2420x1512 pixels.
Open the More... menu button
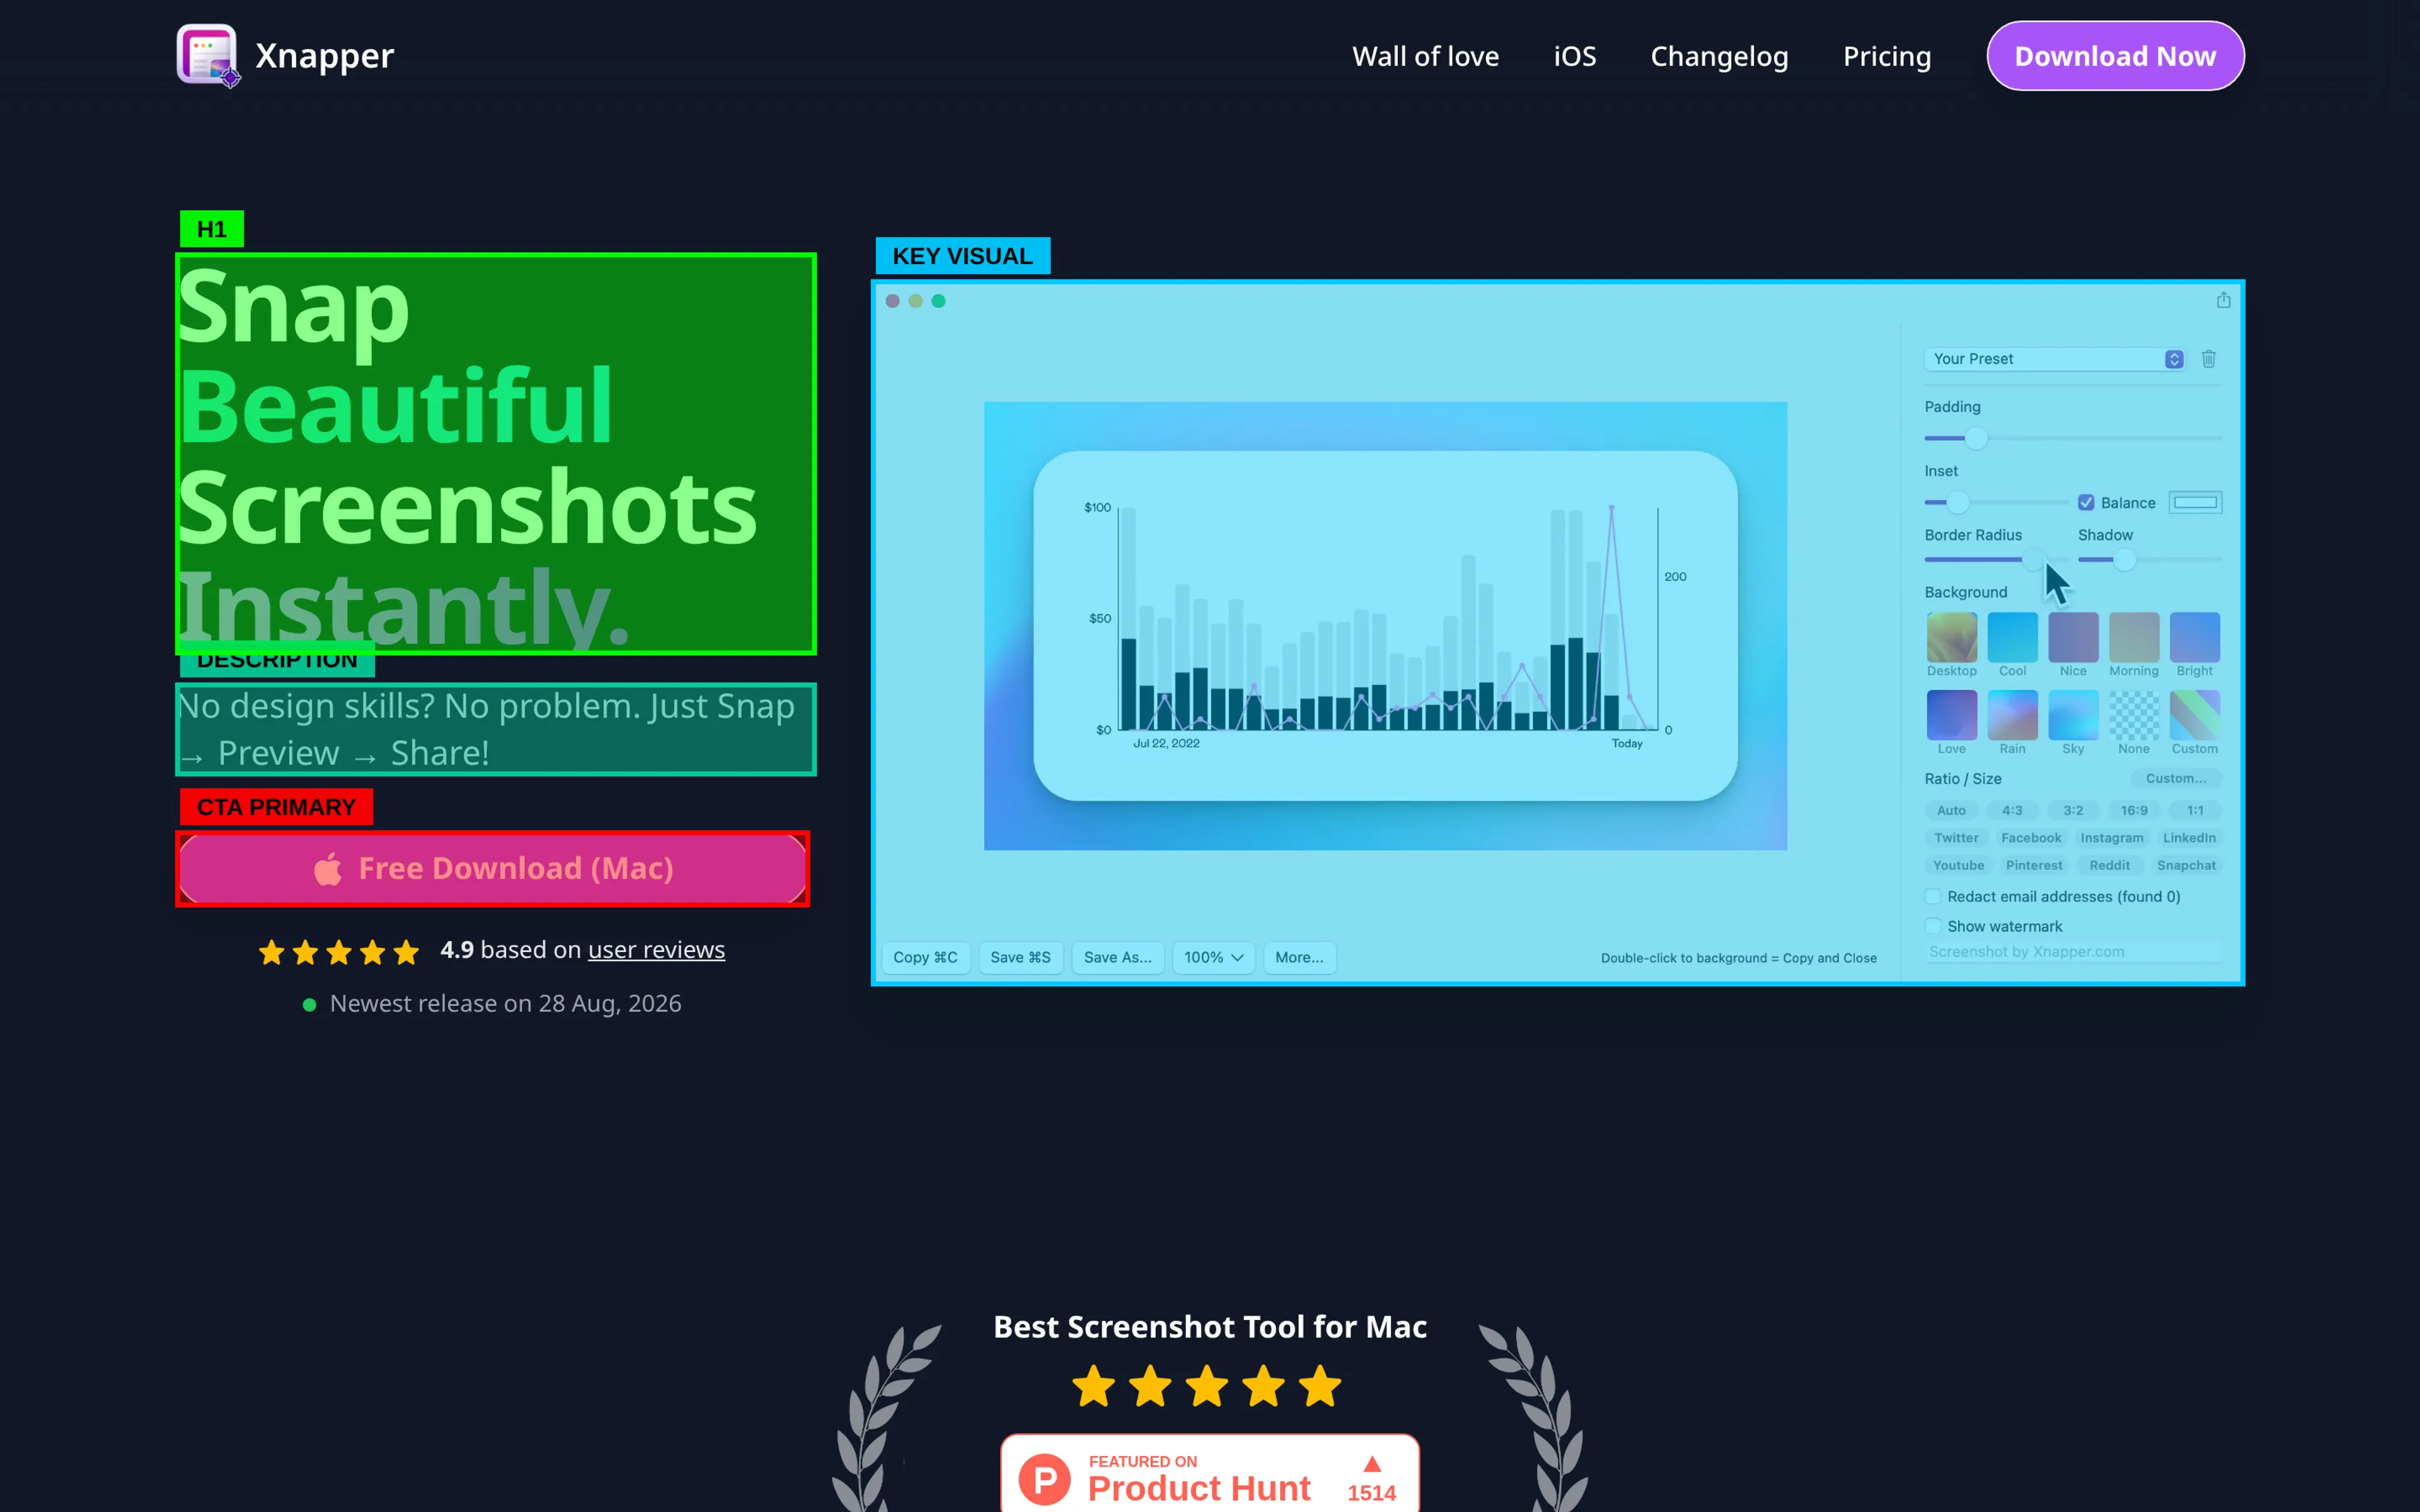[x=1299, y=957]
